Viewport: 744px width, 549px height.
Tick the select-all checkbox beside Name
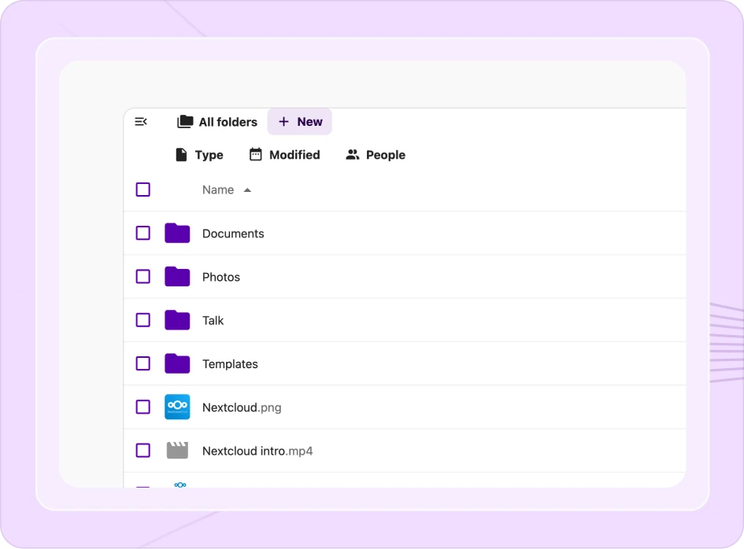(x=143, y=190)
